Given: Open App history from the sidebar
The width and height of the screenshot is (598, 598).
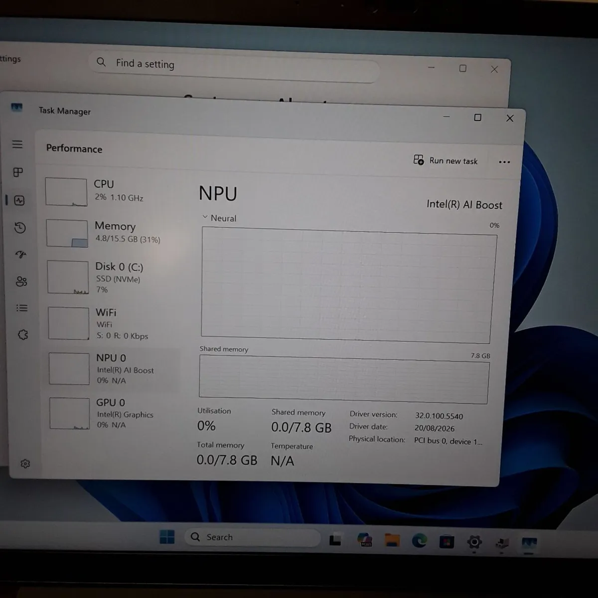Looking at the screenshot, I should point(20,228).
